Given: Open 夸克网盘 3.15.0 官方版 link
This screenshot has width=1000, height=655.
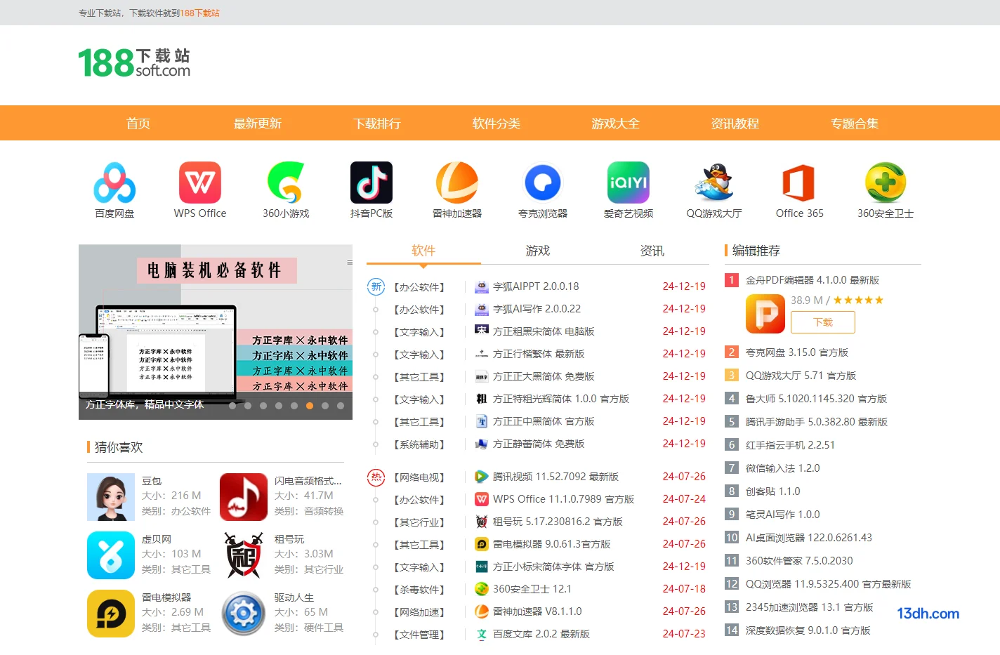Looking at the screenshot, I should [x=797, y=352].
